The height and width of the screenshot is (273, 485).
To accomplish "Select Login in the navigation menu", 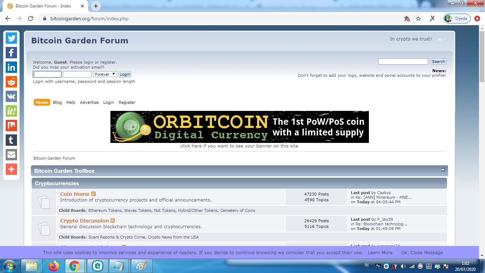I will pyautogui.click(x=109, y=102).
